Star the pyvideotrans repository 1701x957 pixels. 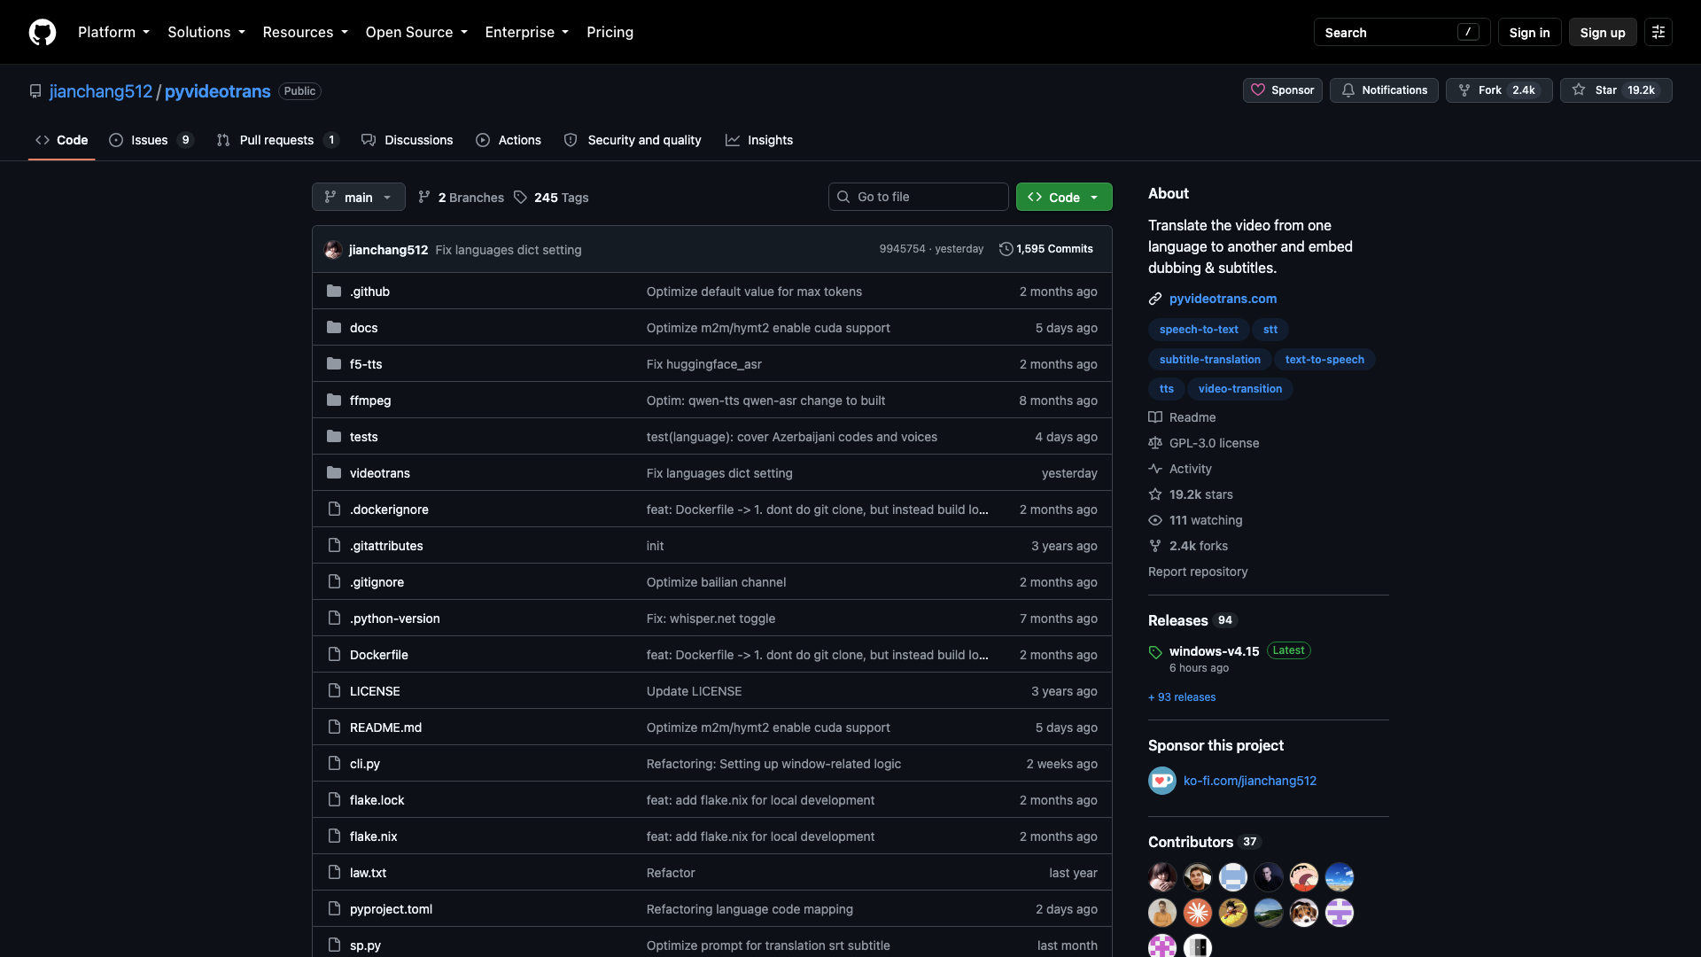tap(1616, 90)
